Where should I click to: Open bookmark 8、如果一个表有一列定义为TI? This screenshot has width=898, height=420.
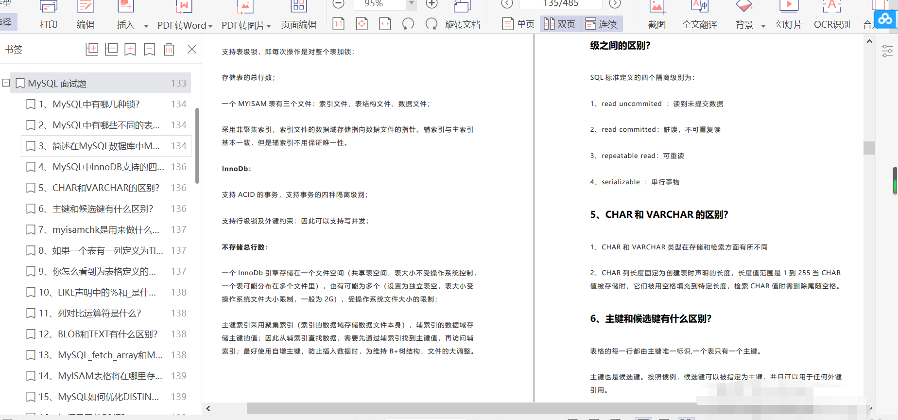click(106, 250)
